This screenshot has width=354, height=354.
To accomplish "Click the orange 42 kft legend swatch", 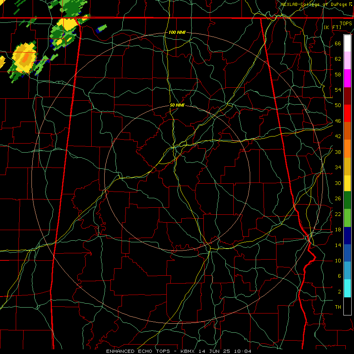I will [x=347, y=149].
